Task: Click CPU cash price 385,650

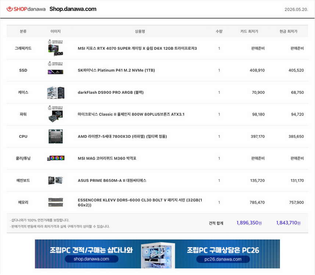Action: coord(296,136)
